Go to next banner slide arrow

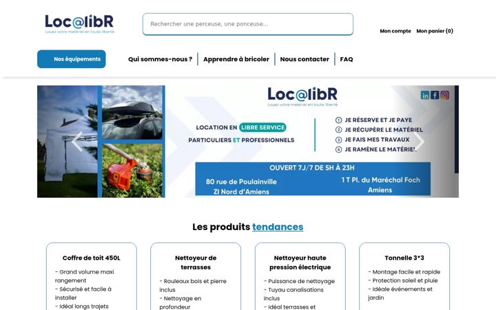[419, 142]
